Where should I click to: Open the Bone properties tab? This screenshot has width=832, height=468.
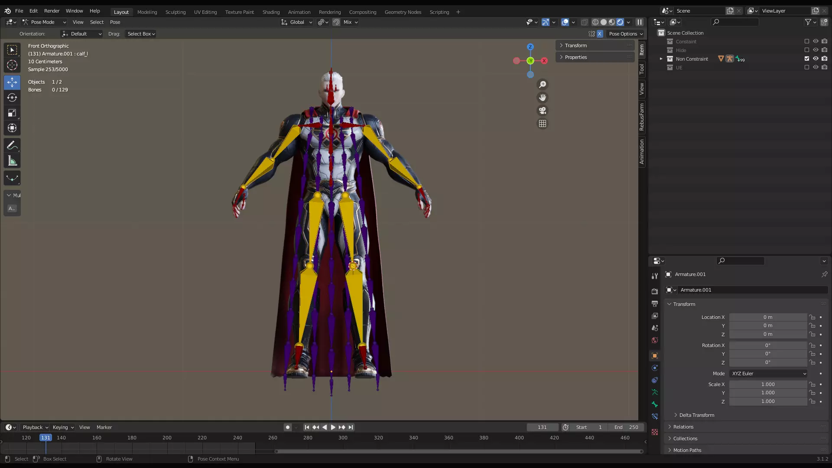pos(655,404)
